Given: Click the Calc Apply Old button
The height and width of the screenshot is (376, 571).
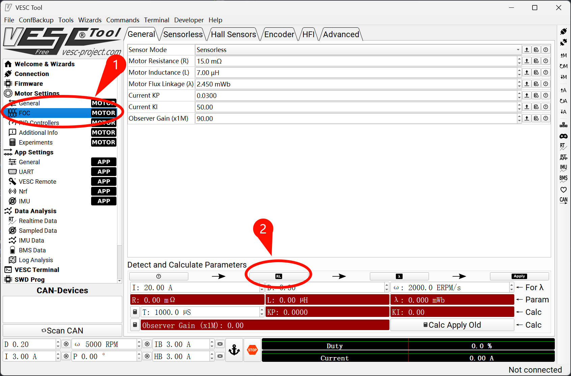Looking at the screenshot, I should [x=452, y=325].
